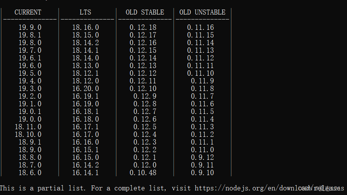Image resolution: width=347 pixels, height=195 pixels.
Task: Click version 18.6.0 in CURRENT column
Action: click(x=30, y=173)
